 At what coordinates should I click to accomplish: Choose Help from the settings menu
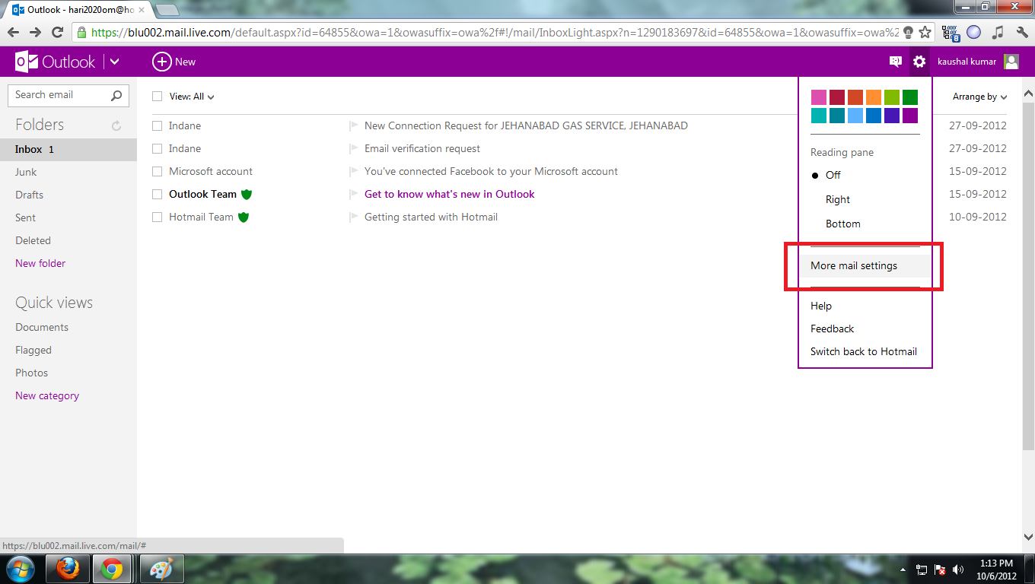point(821,306)
